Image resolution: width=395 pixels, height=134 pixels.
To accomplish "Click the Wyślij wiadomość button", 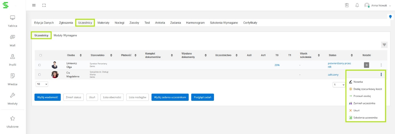I will coord(48,97).
